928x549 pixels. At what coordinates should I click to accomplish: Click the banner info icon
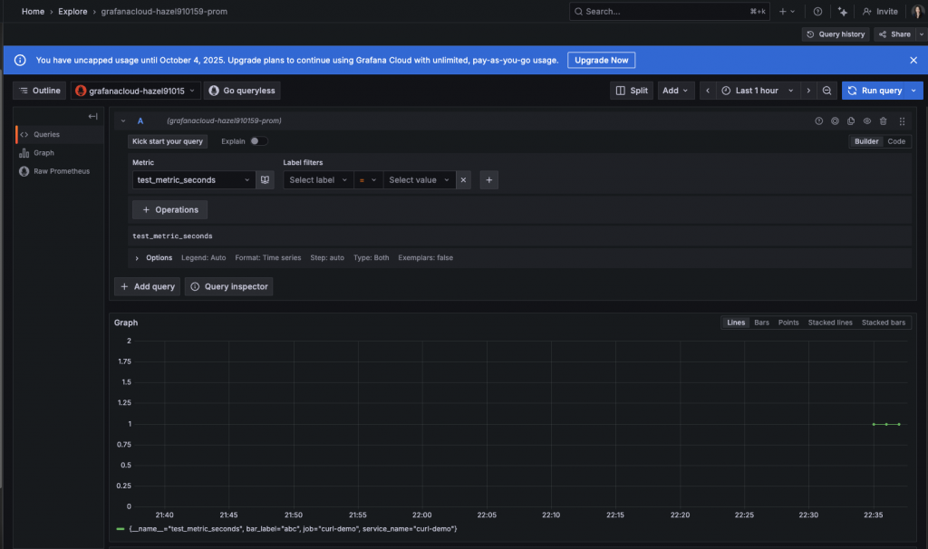(x=20, y=61)
